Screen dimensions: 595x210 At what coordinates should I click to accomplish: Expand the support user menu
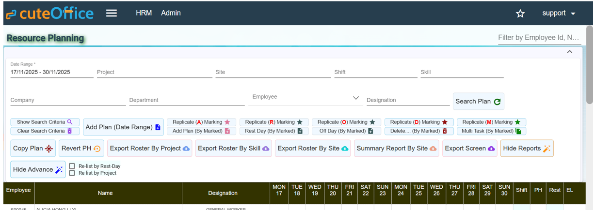point(559,14)
